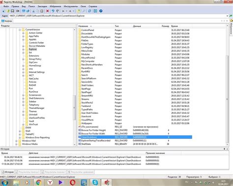The image size is (233, 186).
Task: Click the Copy icon in the toolbar
Action: 38,11
